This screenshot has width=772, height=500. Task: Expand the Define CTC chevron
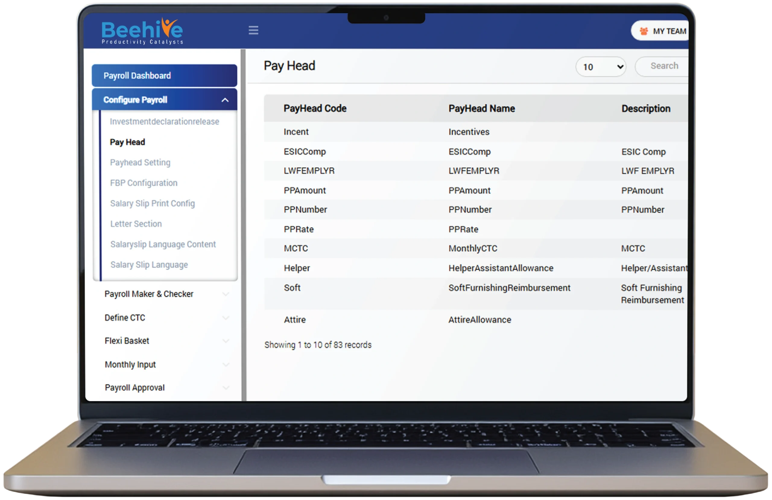(226, 318)
